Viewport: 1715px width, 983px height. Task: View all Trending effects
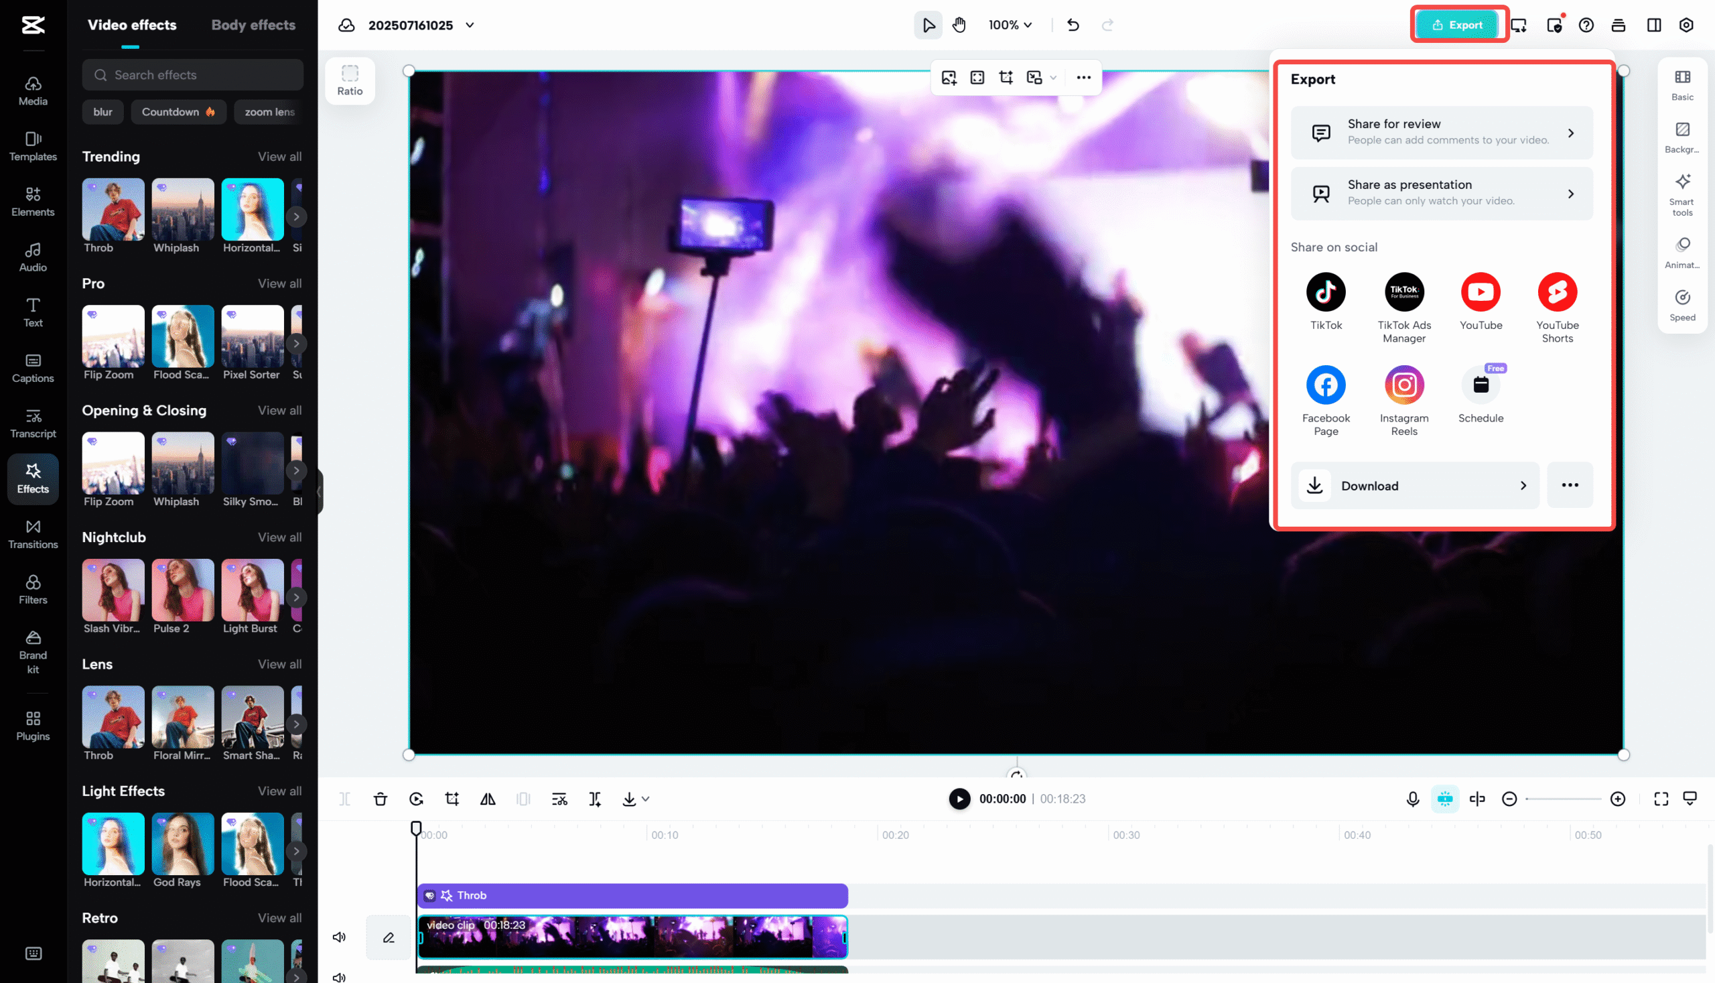coord(279,157)
